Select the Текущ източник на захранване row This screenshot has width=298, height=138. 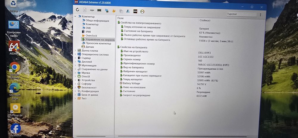pyautogui.click(x=142, y=27)
